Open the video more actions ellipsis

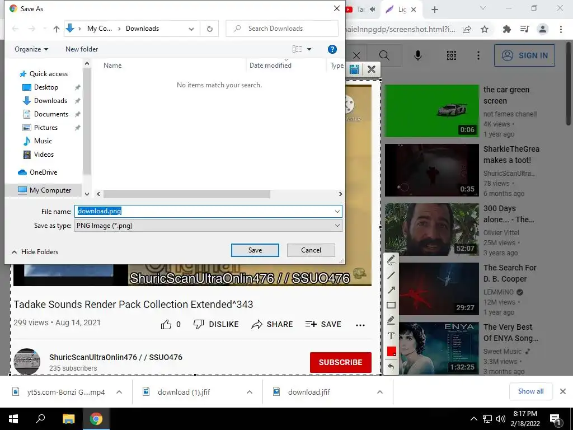360,325
